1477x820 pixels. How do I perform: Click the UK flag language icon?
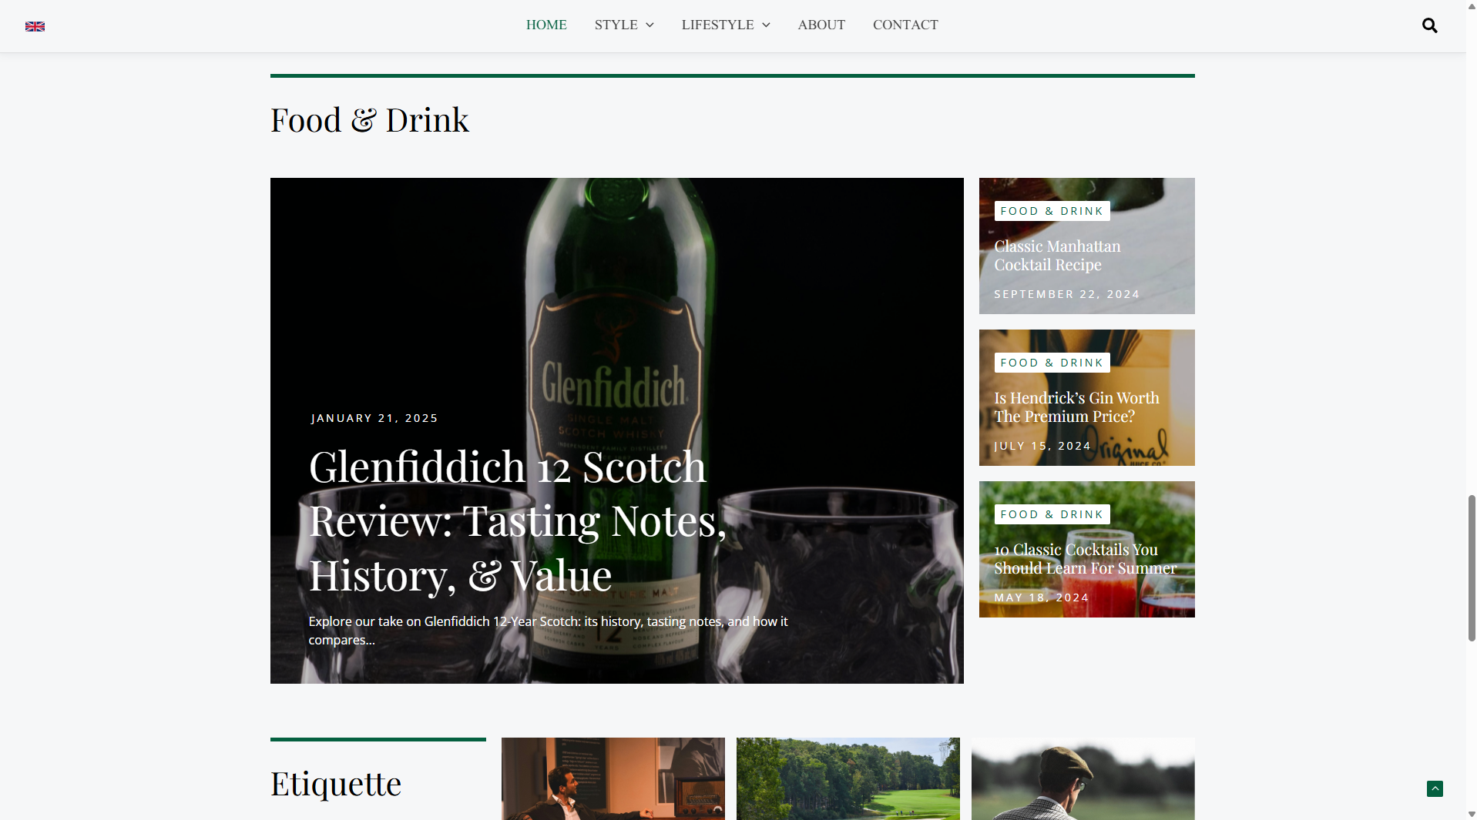point(35,26)
